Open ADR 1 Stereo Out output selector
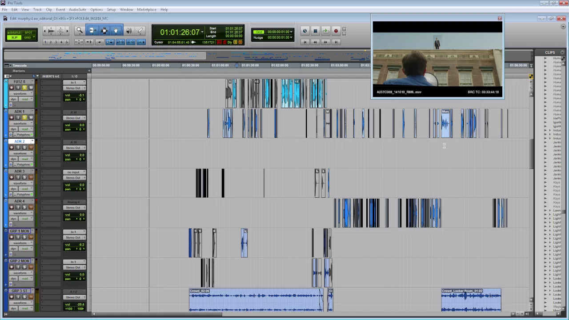Image resolution: width=569 pixels, height=320 pixels. (74, 118)
